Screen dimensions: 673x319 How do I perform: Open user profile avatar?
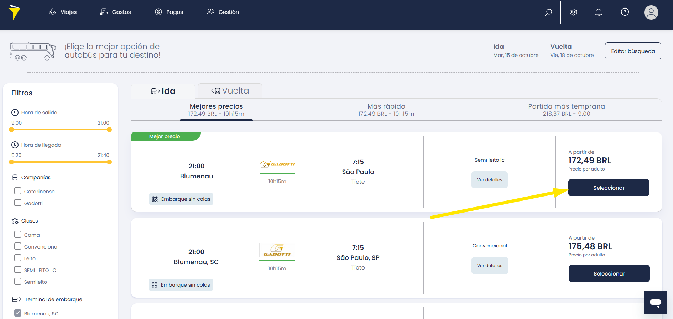pos(651,12)
